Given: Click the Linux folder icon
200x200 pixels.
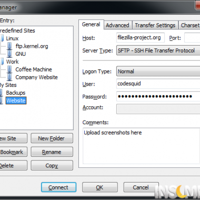Looking at the screenshot, I should tap(2, 38).
